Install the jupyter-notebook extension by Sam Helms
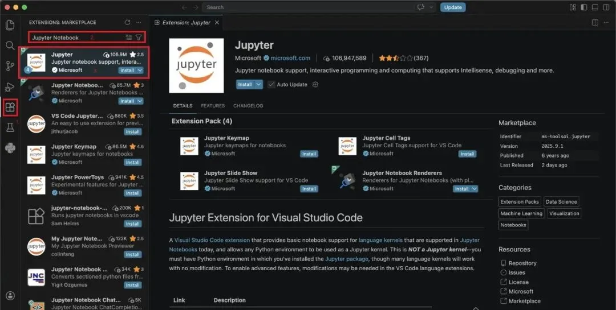This screenshot has width=616, height=310. point(133,224)
